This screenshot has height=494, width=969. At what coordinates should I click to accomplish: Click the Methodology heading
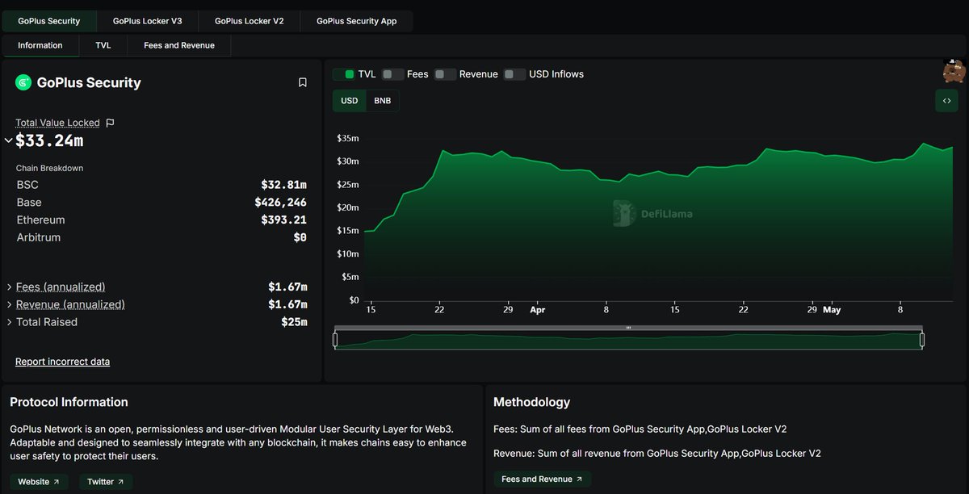(531, 402)
